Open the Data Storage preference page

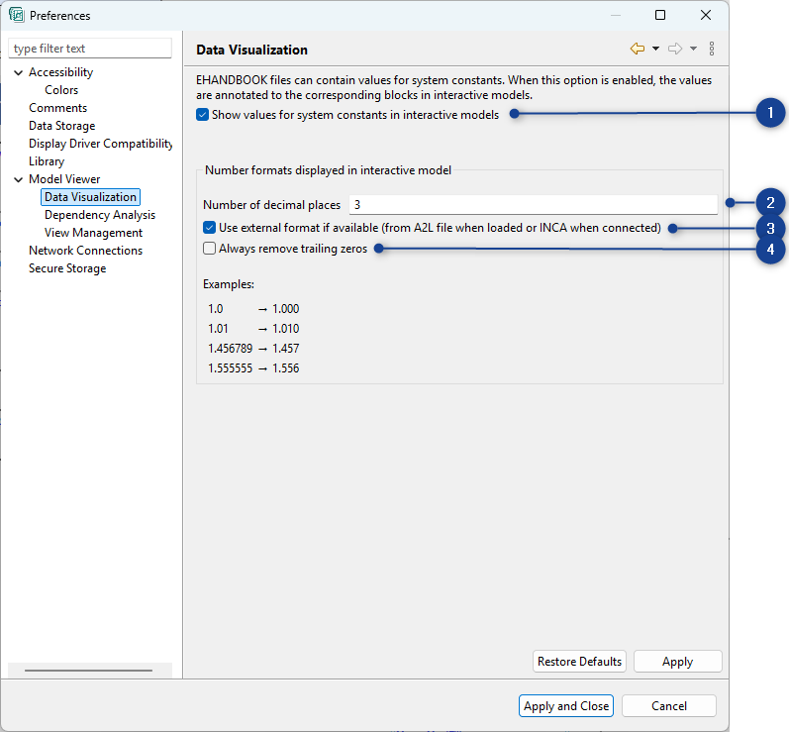(62, 126)
